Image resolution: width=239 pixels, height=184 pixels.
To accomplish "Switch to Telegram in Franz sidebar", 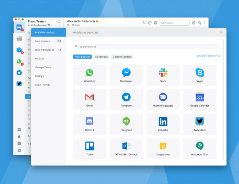I will click(19, 73).
